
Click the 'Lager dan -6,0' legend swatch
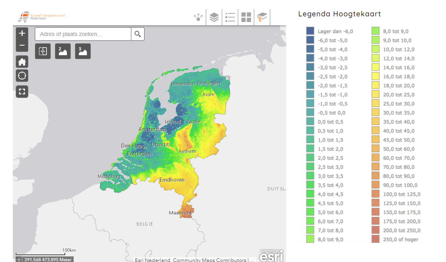tap(310, 31)
